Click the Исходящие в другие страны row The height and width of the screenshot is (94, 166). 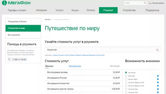84,89
